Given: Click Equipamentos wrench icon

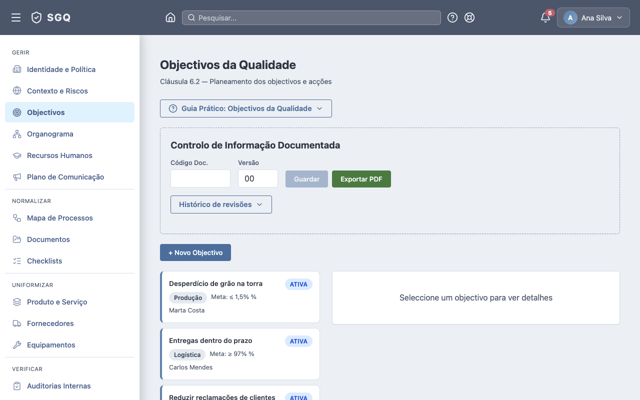Looking at the screenshot, I should (17, 345).
